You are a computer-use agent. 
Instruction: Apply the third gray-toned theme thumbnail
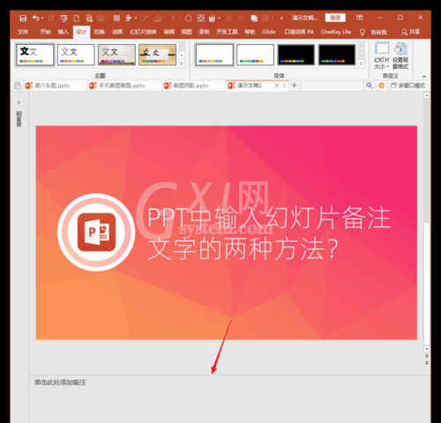(x=116, y=55)
